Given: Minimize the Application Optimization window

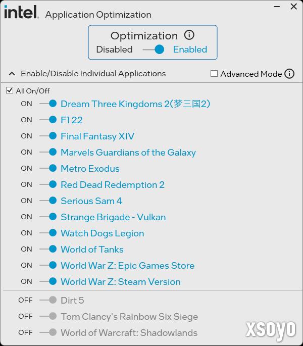Looking at the screenshot, I should 277,7.
